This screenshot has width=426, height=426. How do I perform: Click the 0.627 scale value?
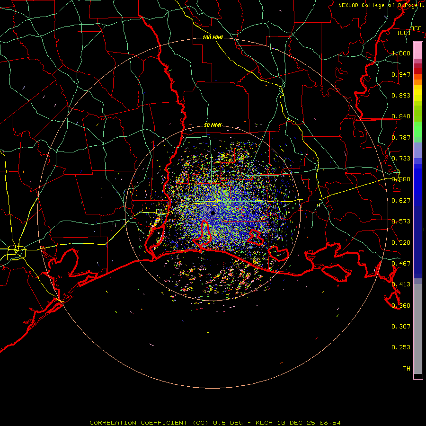point(401,201)
